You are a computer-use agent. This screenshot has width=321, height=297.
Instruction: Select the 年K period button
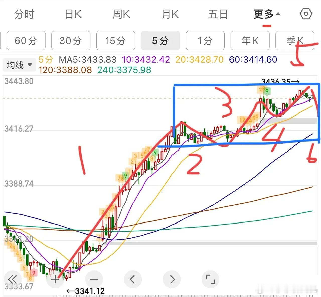[x=250, y=40]
